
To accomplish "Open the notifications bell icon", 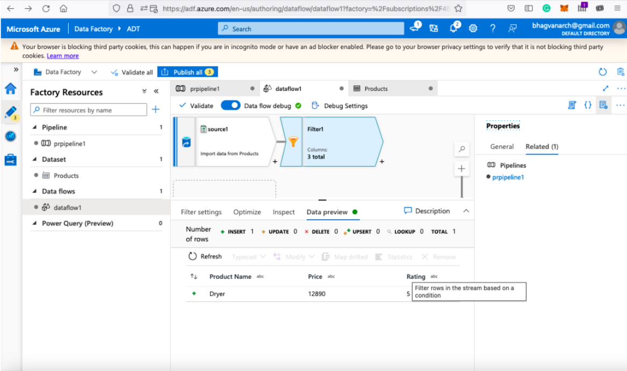I will coord(454,28).
